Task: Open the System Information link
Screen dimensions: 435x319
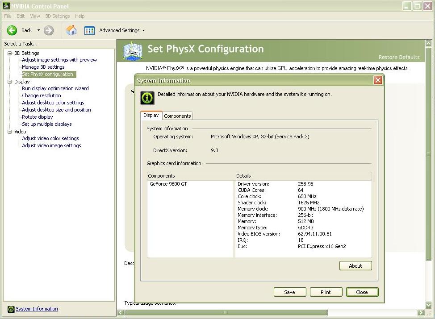Action: click(x=37, y=309)
